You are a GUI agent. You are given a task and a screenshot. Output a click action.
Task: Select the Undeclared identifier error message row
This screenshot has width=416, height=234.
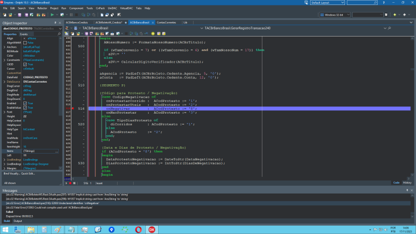point(208,203)
